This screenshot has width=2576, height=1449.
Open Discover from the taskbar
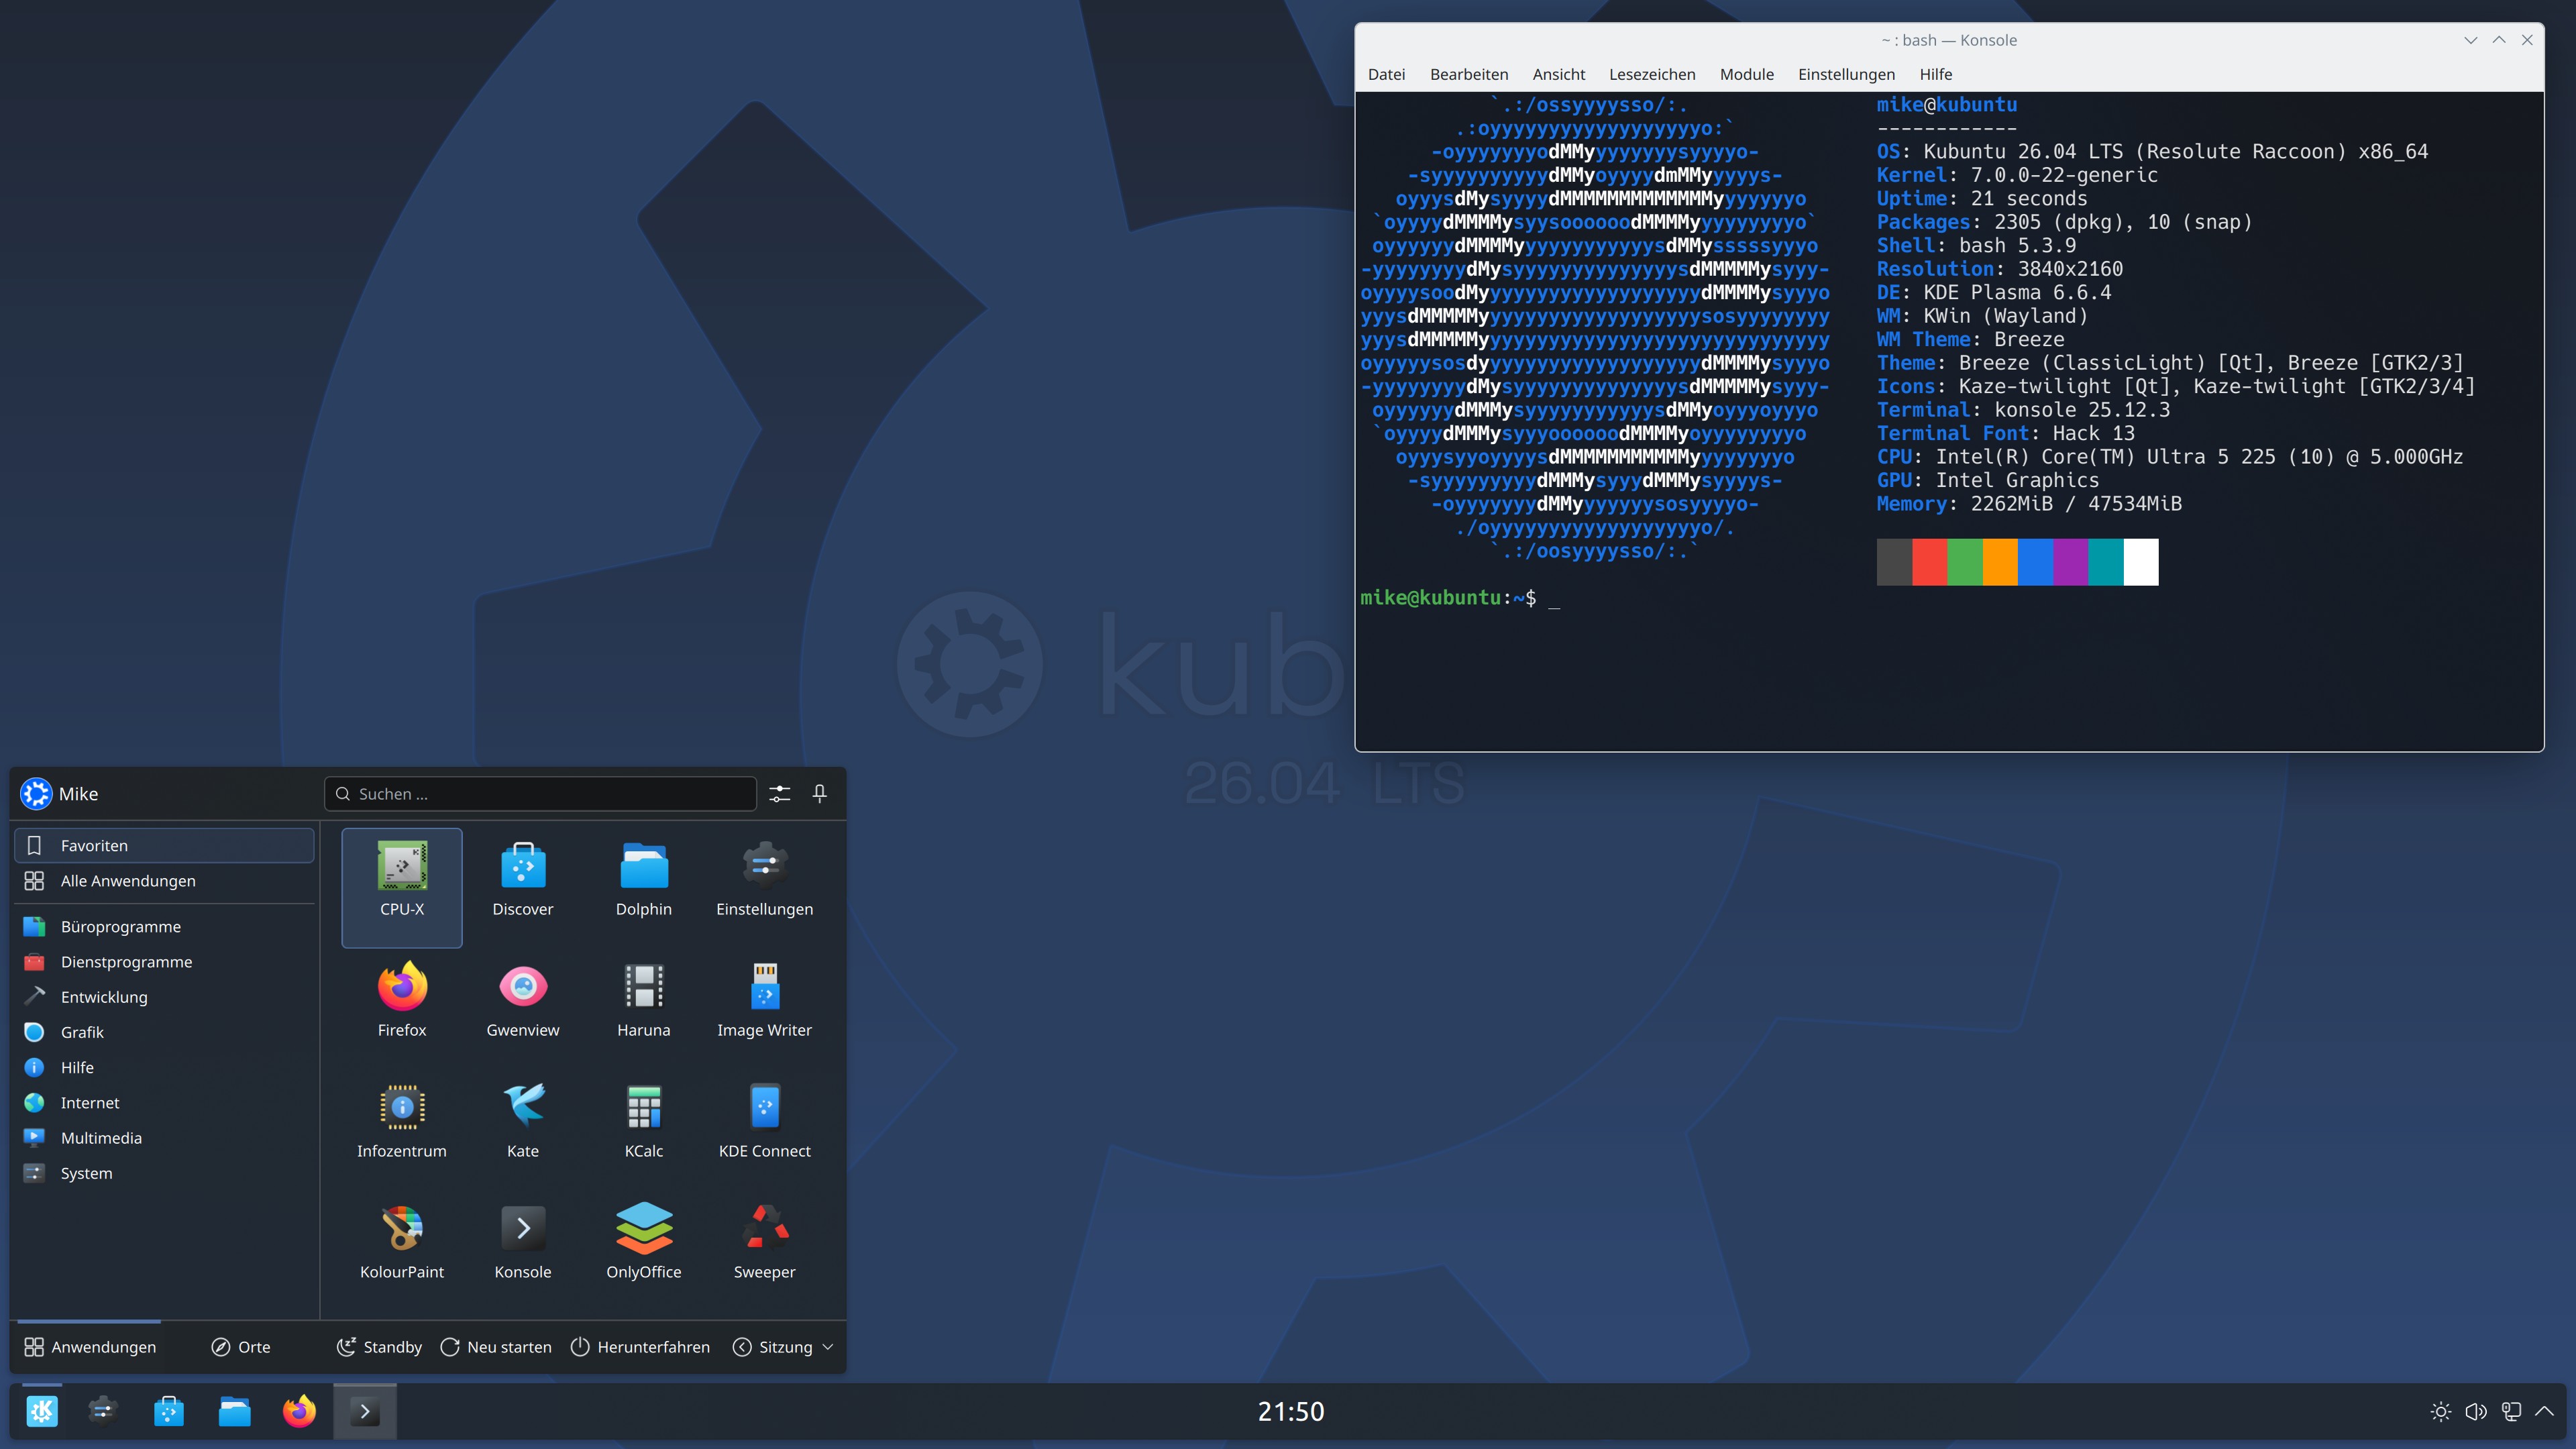tap(169, 1411)
